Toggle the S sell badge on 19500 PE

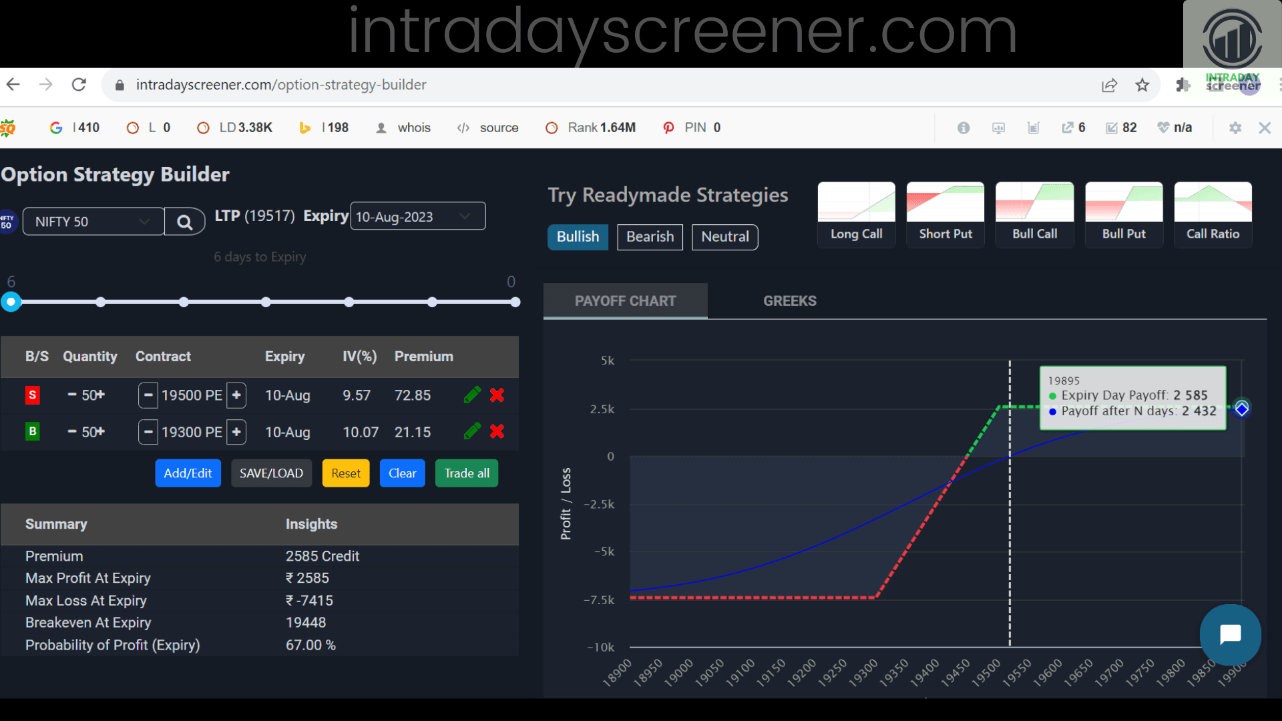(x=32, y=395)
